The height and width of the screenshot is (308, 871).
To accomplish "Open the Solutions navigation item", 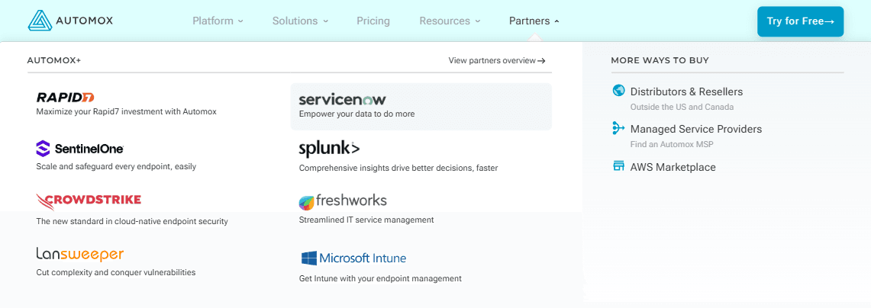I will pyautogui.click(x=295, y=21).
